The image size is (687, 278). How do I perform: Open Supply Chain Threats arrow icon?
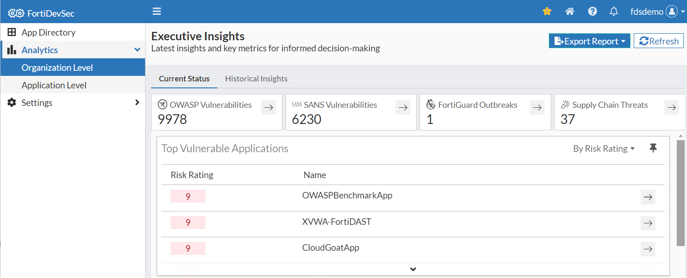pos(672,108)
